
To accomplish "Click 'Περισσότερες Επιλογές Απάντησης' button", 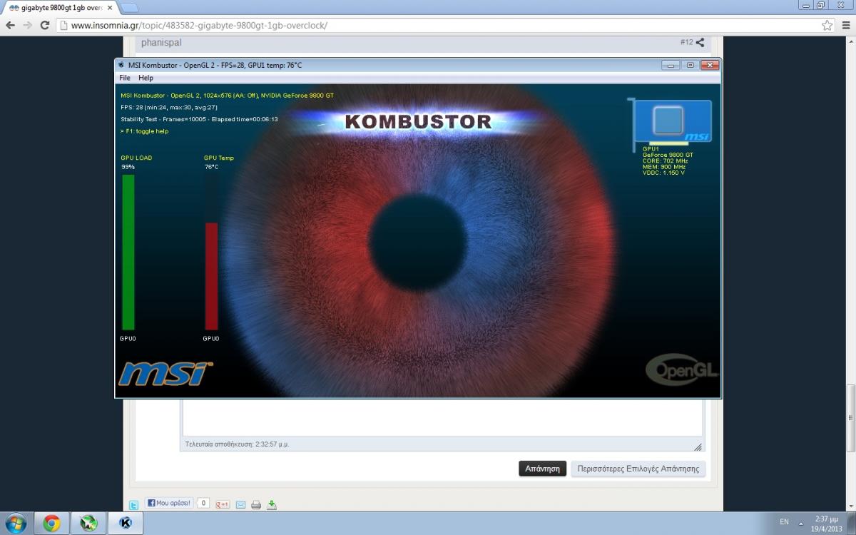I will (638, 469).
